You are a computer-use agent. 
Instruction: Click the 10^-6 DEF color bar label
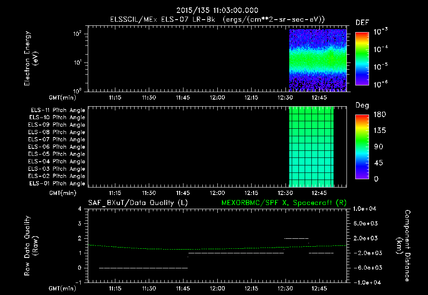(x=380, y=84)
